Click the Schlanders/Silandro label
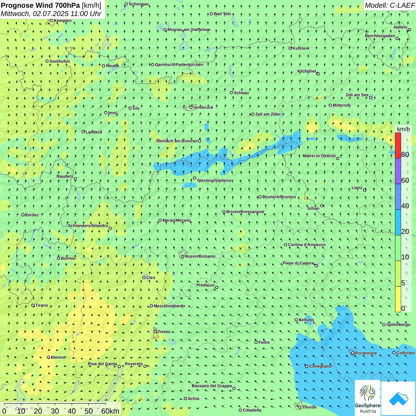Screen dimensions: 416x416 [88, 226]
